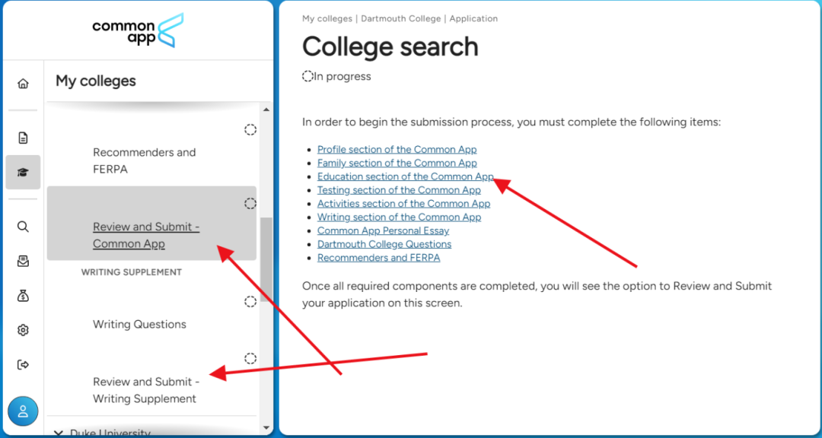The width and height of the screenshot is (822, 438).
Task: Open Education section of the Common App link
Action: 405,176
